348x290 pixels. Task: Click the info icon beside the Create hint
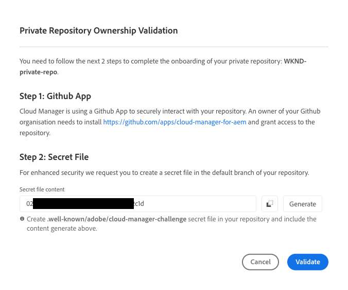[22, 219]
